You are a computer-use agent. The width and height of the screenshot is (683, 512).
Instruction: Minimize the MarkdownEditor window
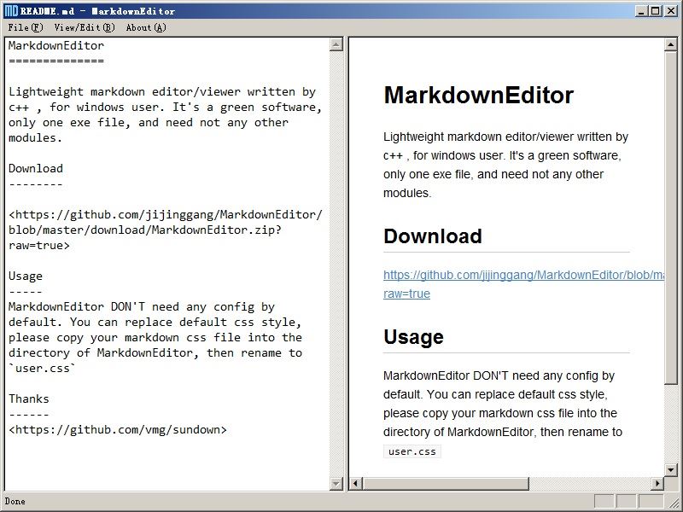click(640, 11)
